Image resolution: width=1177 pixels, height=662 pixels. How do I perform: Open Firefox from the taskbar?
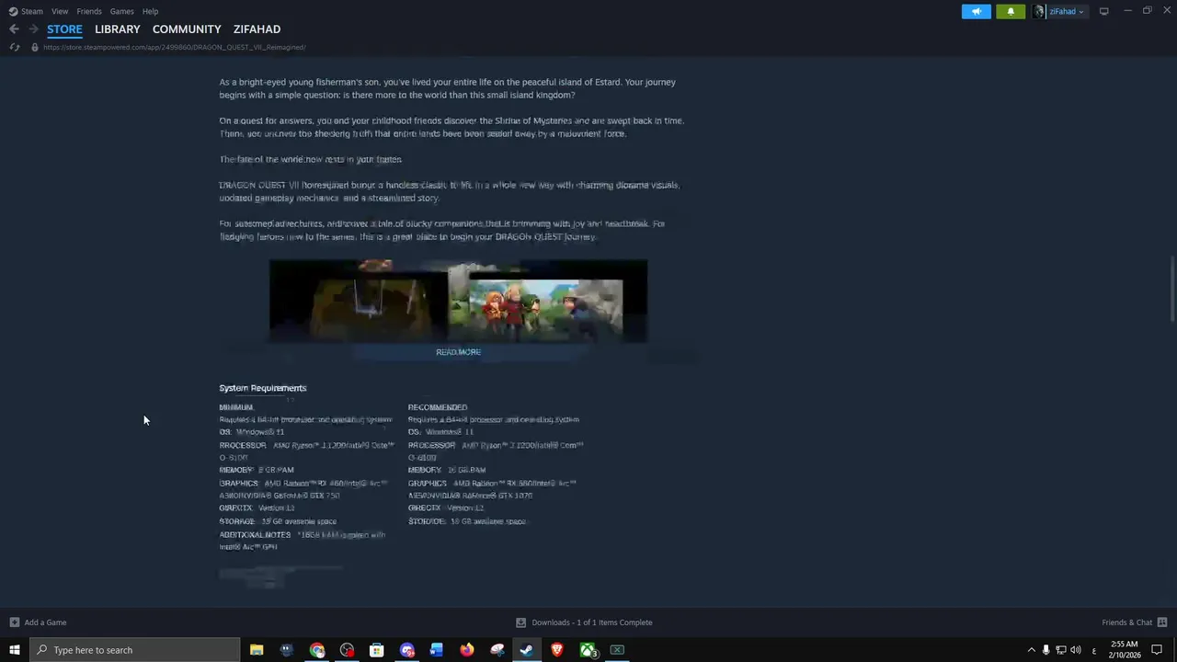tap(467, 650)
